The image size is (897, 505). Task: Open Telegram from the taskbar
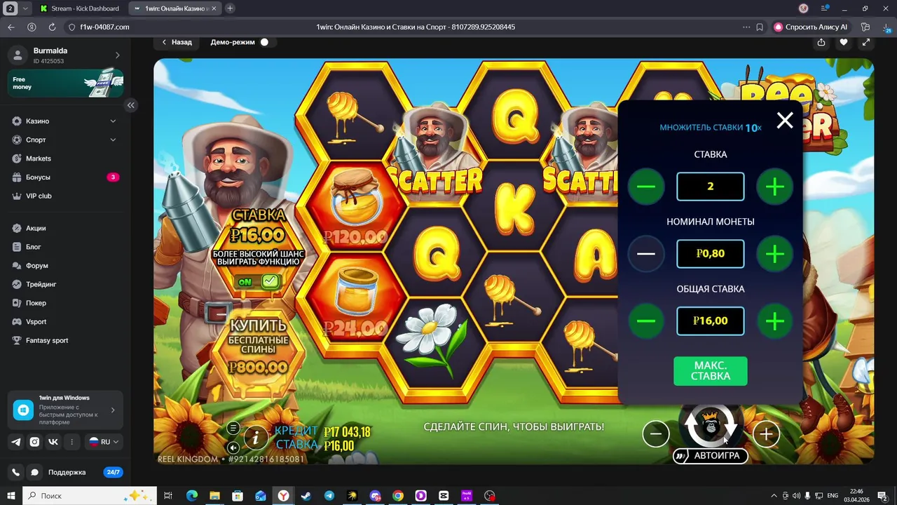pyautogui.click(x=329, y=495)
